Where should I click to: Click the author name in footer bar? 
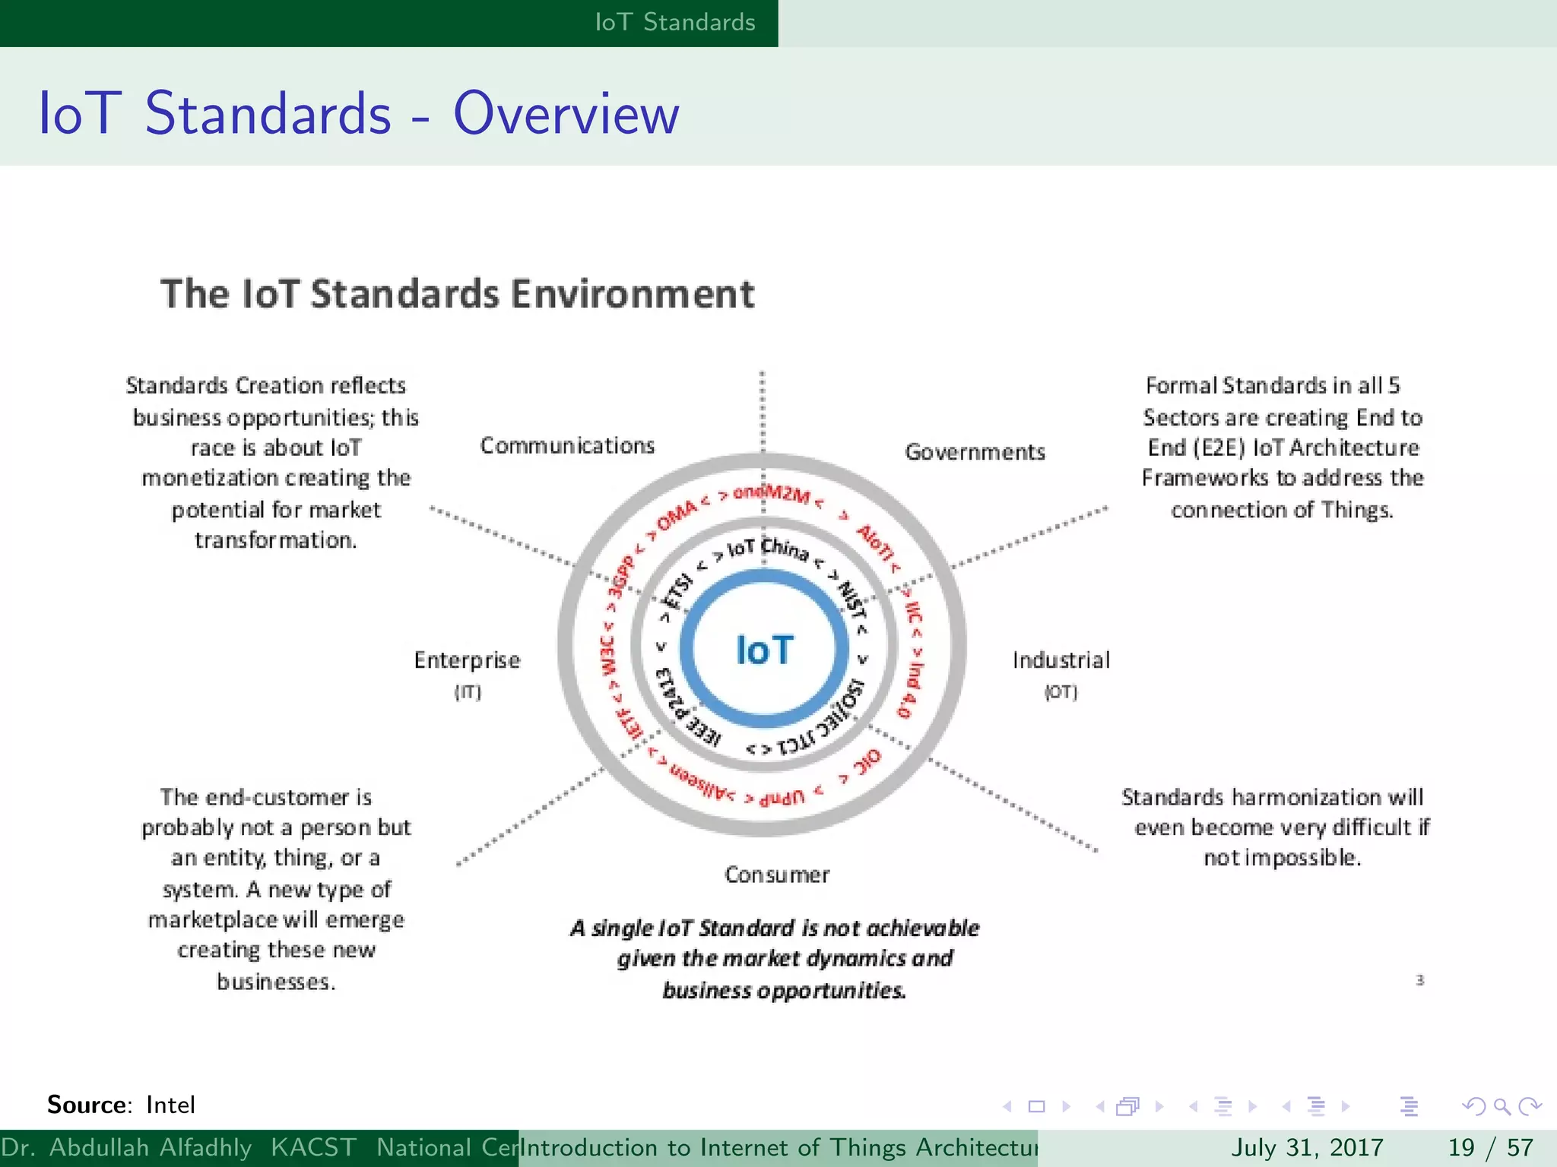(126, 1147)
